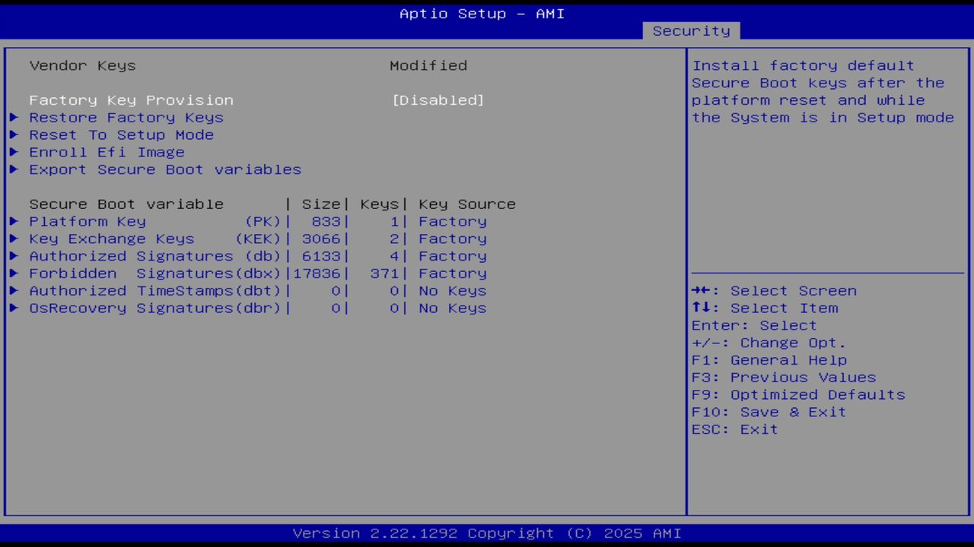Click the dbx size value 17836

coord(317,273)
